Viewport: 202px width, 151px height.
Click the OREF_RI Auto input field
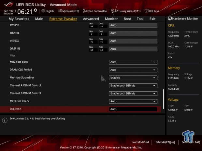[133, 49]
